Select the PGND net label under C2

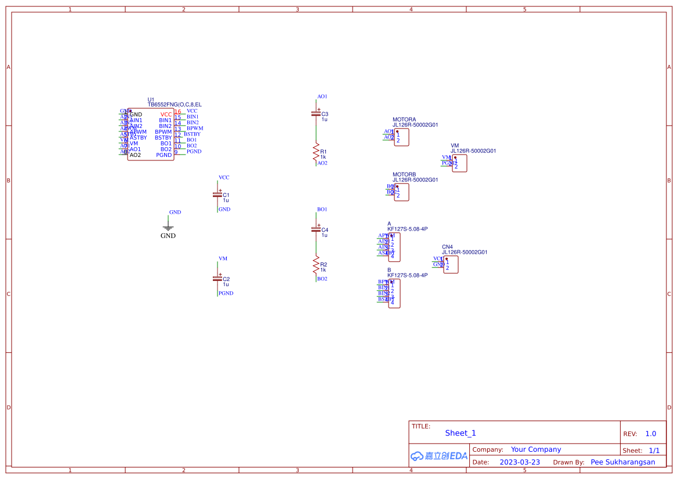225,293
